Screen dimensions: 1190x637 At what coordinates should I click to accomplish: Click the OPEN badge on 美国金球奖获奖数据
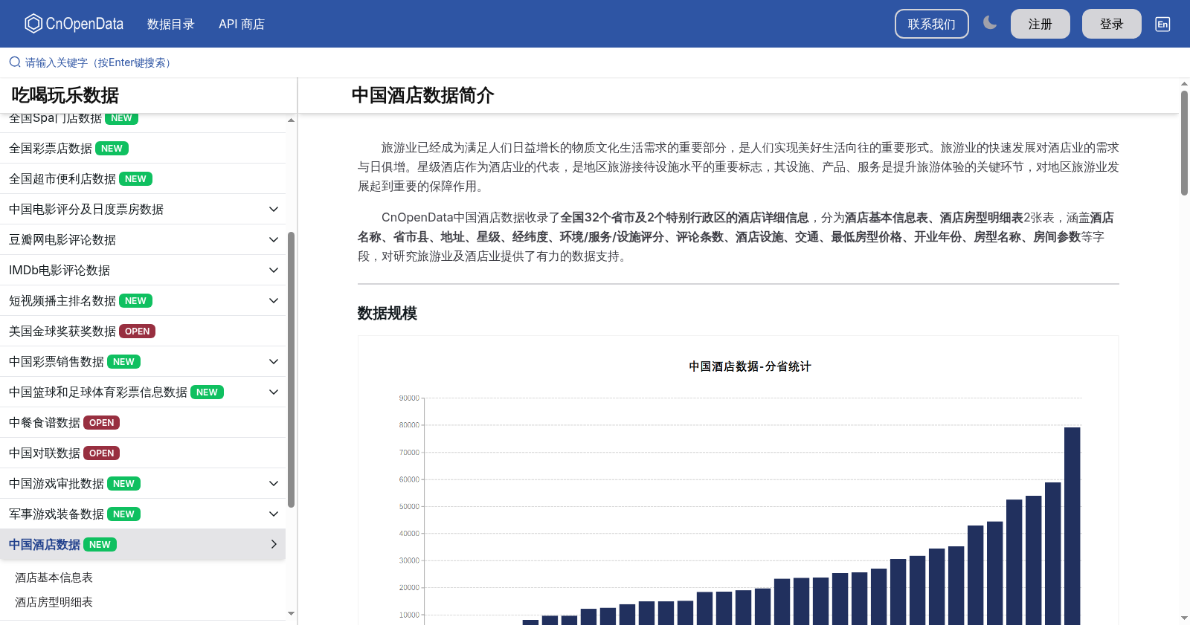(x=137, y=331)
